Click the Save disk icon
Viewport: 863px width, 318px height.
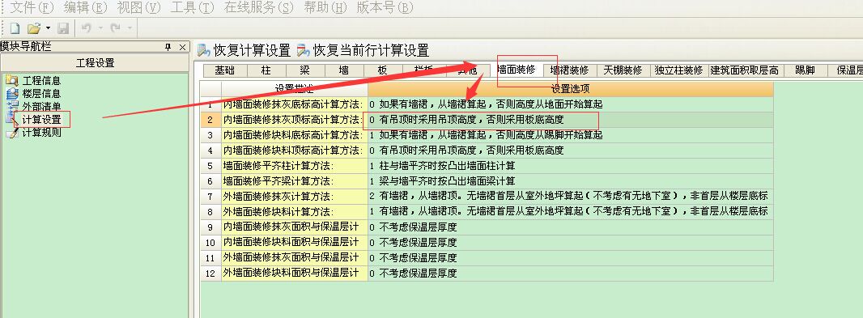pyautogui.click(x=64, y=28)
